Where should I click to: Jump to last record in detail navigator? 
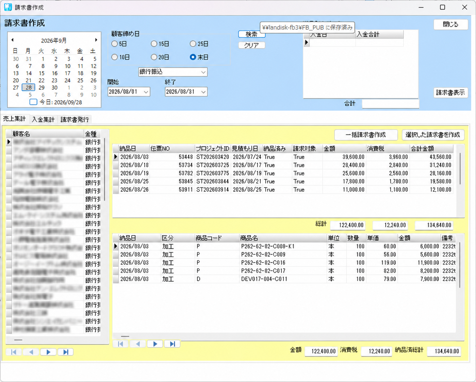pos(173,344)
